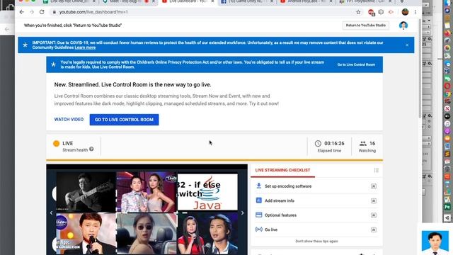Viewport: 453px width, 255px height.
Task: Close the Live Dashboard browser tab
Action: coord(212,1)
